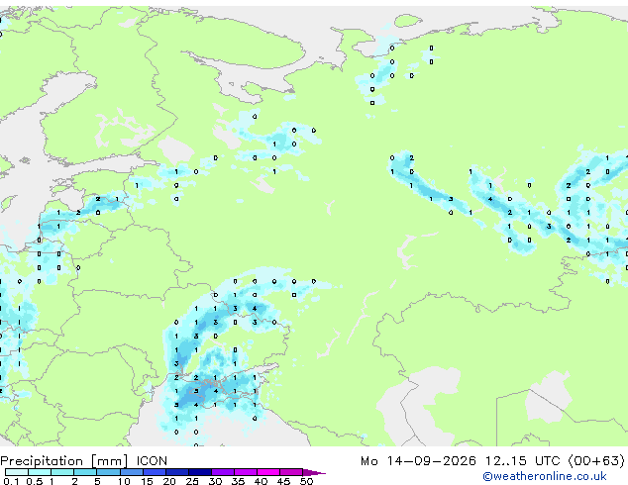This screenshot has width=628, height=485.
Task: Select the 0.5 to 1 mm legend swatch
Action: click(40, 472)
